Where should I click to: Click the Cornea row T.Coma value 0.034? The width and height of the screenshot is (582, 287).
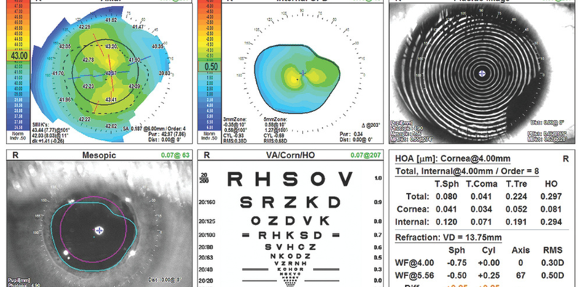coord(482,209)
